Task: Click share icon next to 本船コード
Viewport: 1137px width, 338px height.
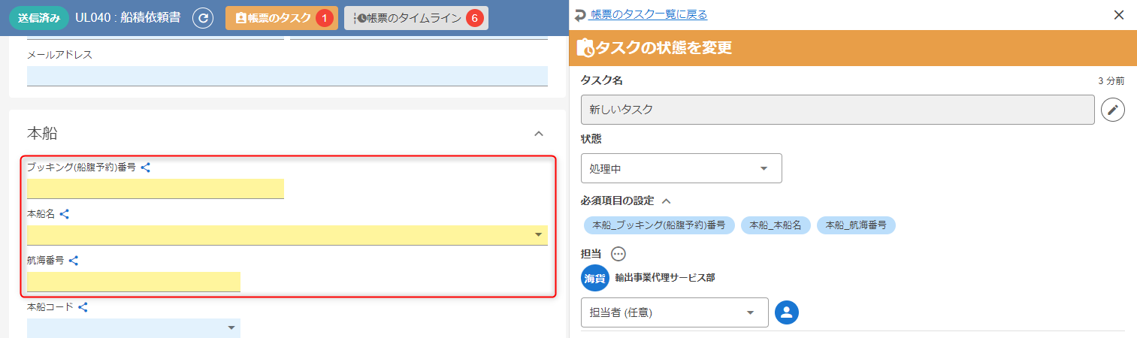Action: (83, 307)
